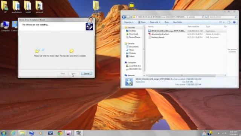The image size is (241, 136).
Task: Click the application icon of BRCM file row
Action: [149, 31]
